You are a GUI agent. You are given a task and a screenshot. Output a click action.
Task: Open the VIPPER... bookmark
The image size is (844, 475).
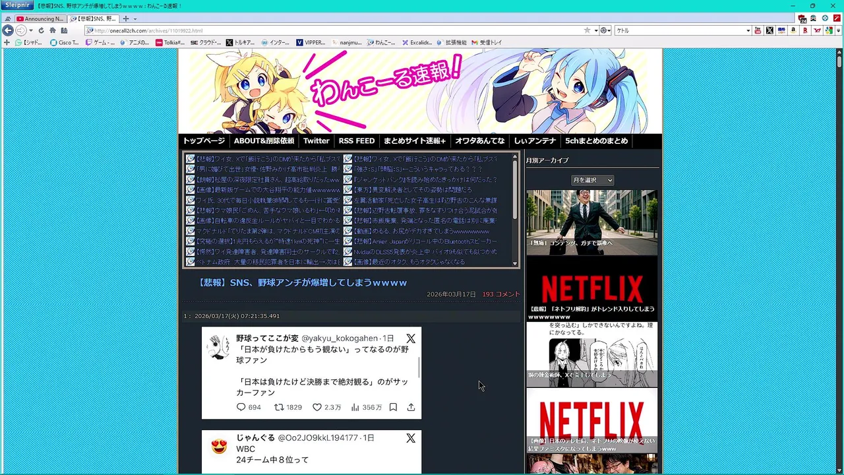click(x=311, y=42)
